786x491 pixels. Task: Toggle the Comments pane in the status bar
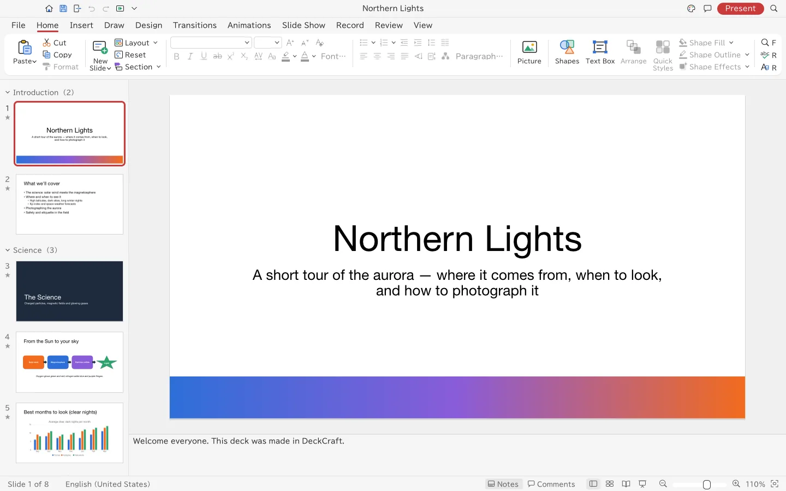551,484
